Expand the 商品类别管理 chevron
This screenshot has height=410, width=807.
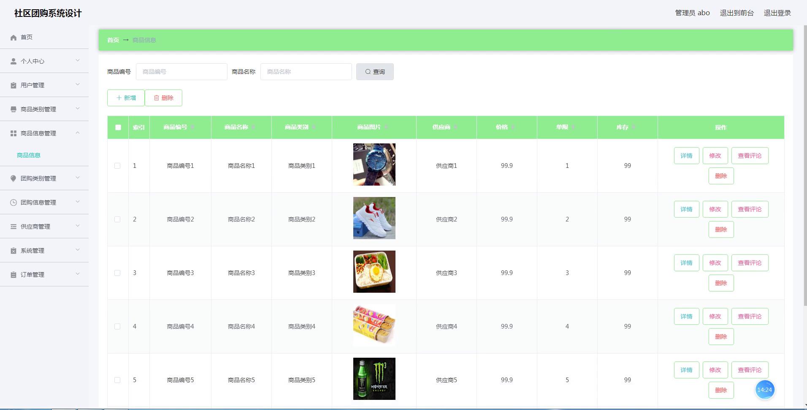click(x=78, y=109)
